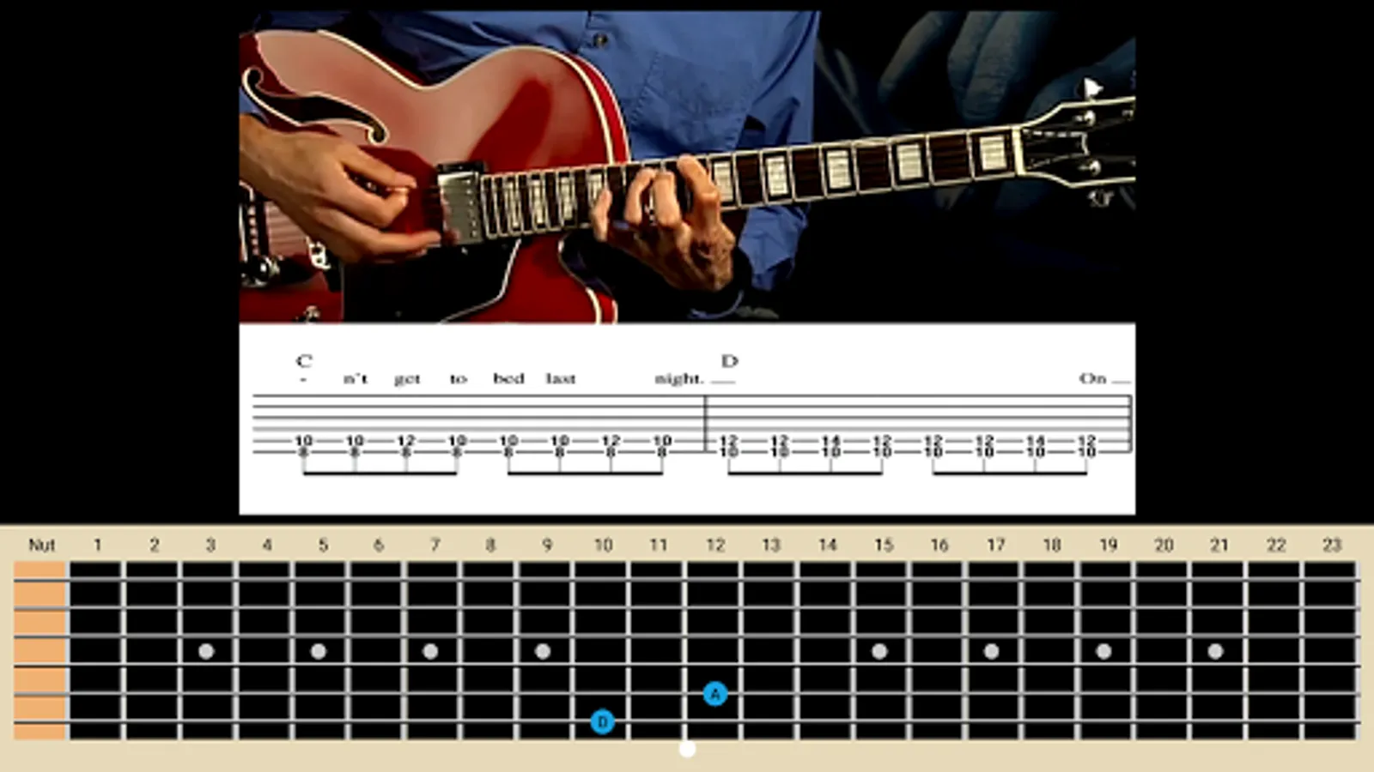Click fret number 2 label
The height and width of the screenshot is (772, 1374).
154,545
